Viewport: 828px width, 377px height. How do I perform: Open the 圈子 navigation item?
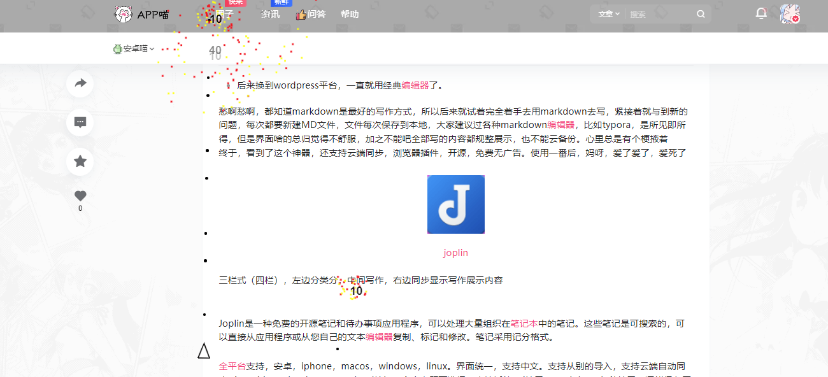coord(224,14)
